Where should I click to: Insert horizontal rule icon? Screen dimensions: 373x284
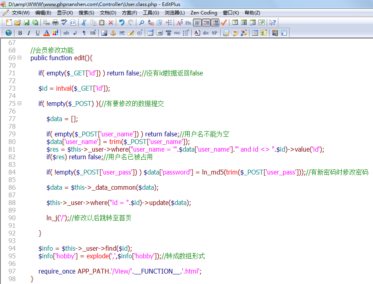(122, 33)
